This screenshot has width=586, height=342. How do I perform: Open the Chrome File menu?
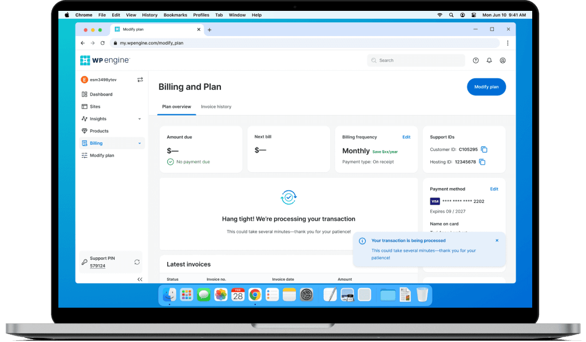pos(102,15)
